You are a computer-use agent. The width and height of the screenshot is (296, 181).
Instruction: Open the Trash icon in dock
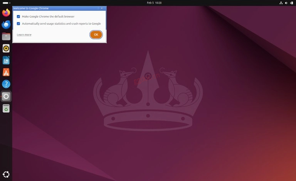pos(6,108)
